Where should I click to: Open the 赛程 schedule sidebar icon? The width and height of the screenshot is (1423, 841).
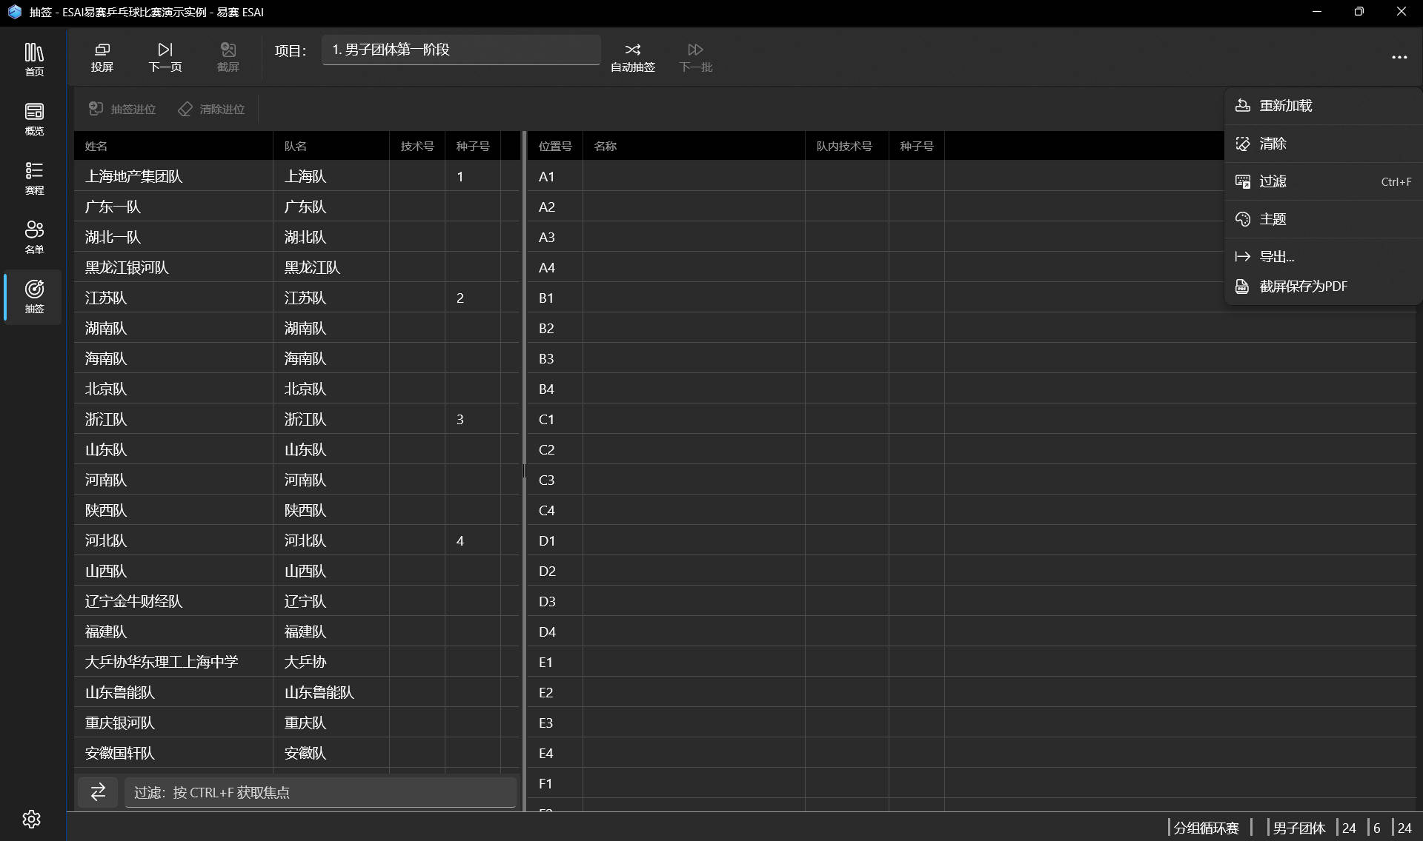click(x=34, y=178)
